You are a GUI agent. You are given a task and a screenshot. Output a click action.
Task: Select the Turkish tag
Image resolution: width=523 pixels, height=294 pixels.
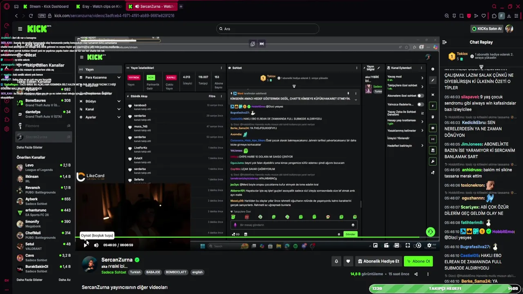pyautogui.click(x=135, y=272)
